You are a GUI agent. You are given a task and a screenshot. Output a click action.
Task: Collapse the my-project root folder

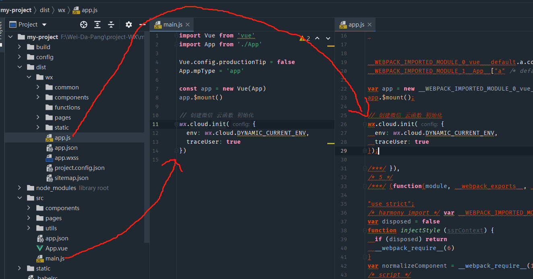pyautogui.click(x=10, y=37)
